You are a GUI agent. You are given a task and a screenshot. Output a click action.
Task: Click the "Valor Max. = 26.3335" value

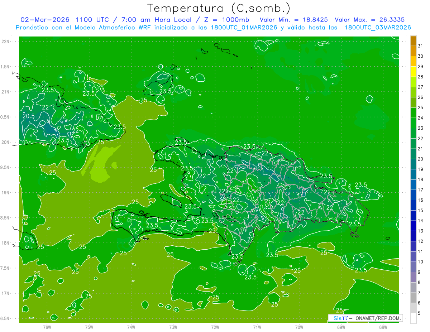click(369, 20)
